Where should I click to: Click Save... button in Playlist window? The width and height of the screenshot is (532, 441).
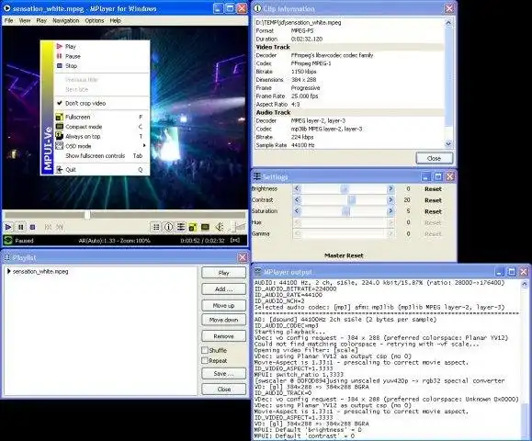point(223,374)
